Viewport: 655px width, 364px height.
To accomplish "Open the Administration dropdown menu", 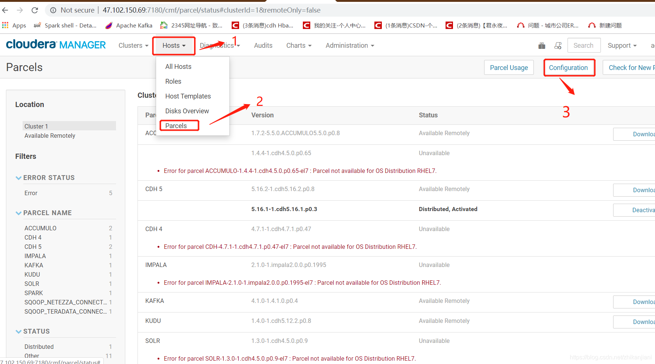I will coord(350,46).
